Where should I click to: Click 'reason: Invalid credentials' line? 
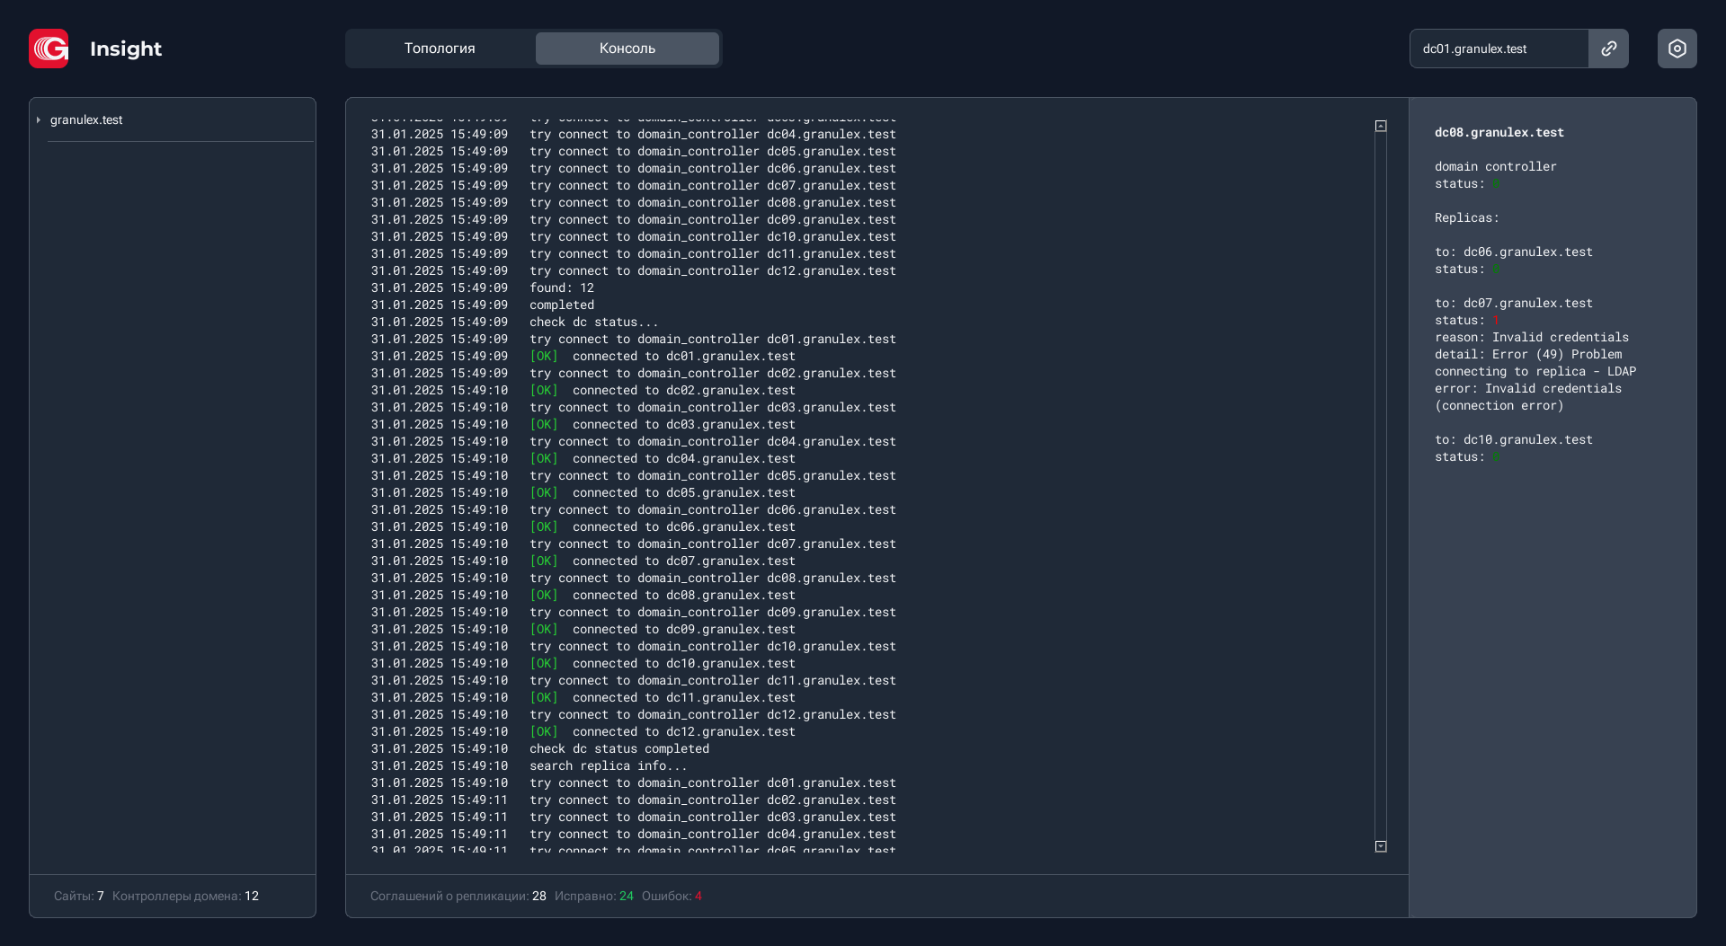coord(1532,337)
